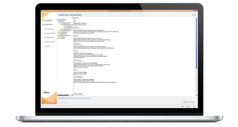Expand the Owners(6) tree node

[x=57, y=37]
